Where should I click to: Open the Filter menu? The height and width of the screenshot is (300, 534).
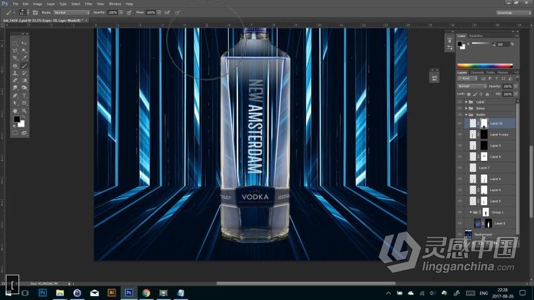pyautogui.click(x=88, y=4)
